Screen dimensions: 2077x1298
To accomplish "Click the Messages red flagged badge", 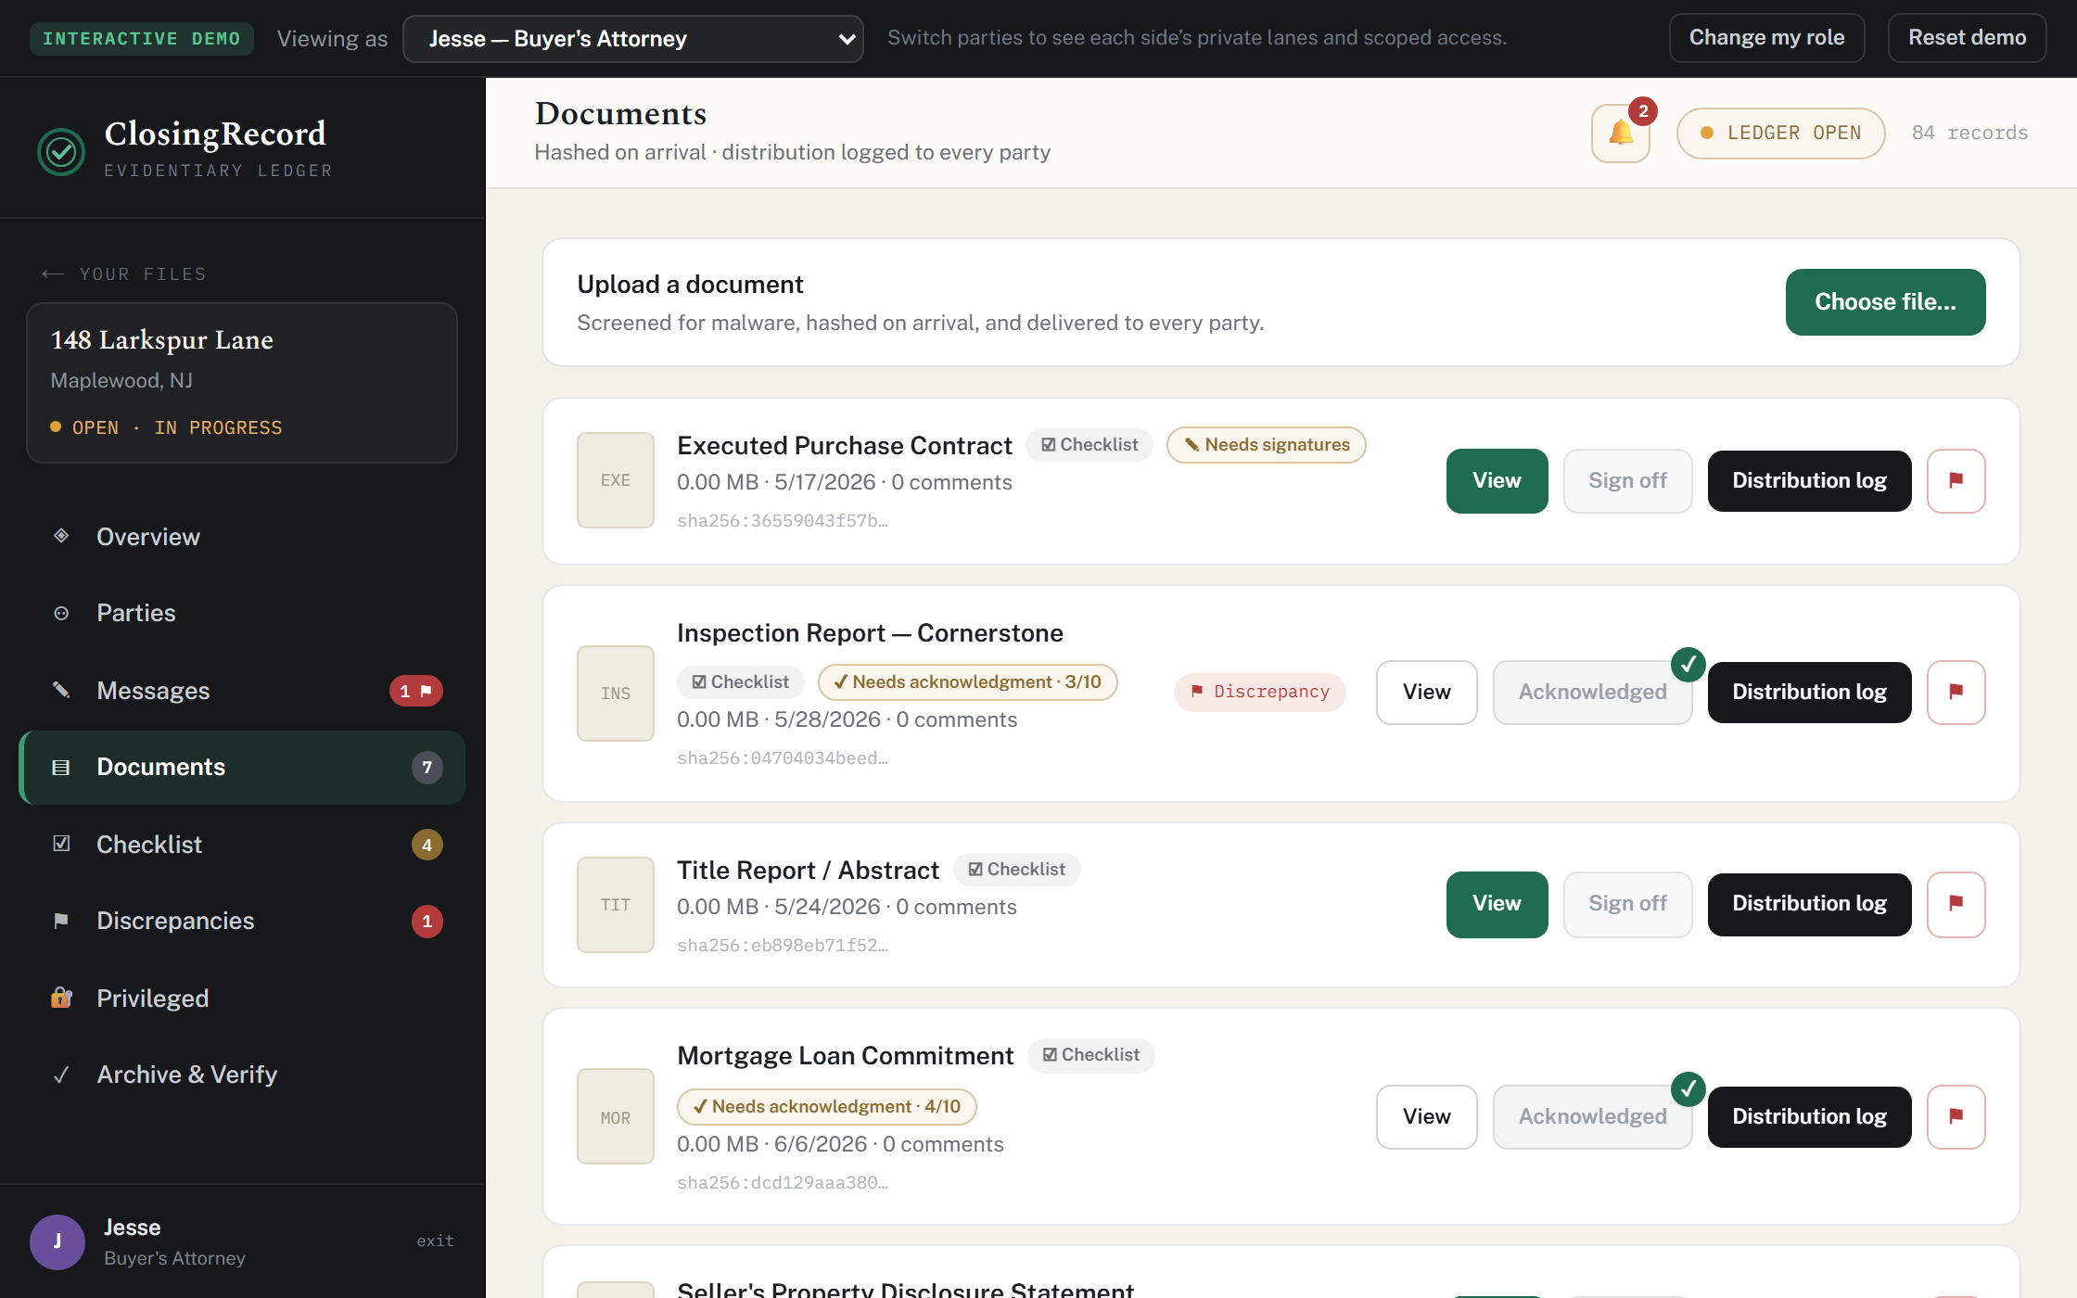I will click(415, 691).
